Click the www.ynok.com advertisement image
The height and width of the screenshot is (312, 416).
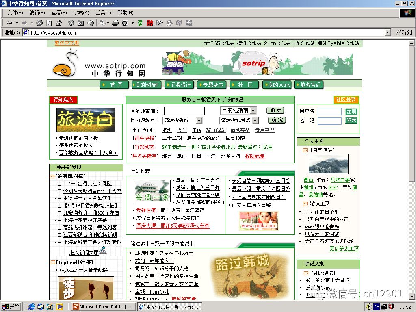point(259,221)
